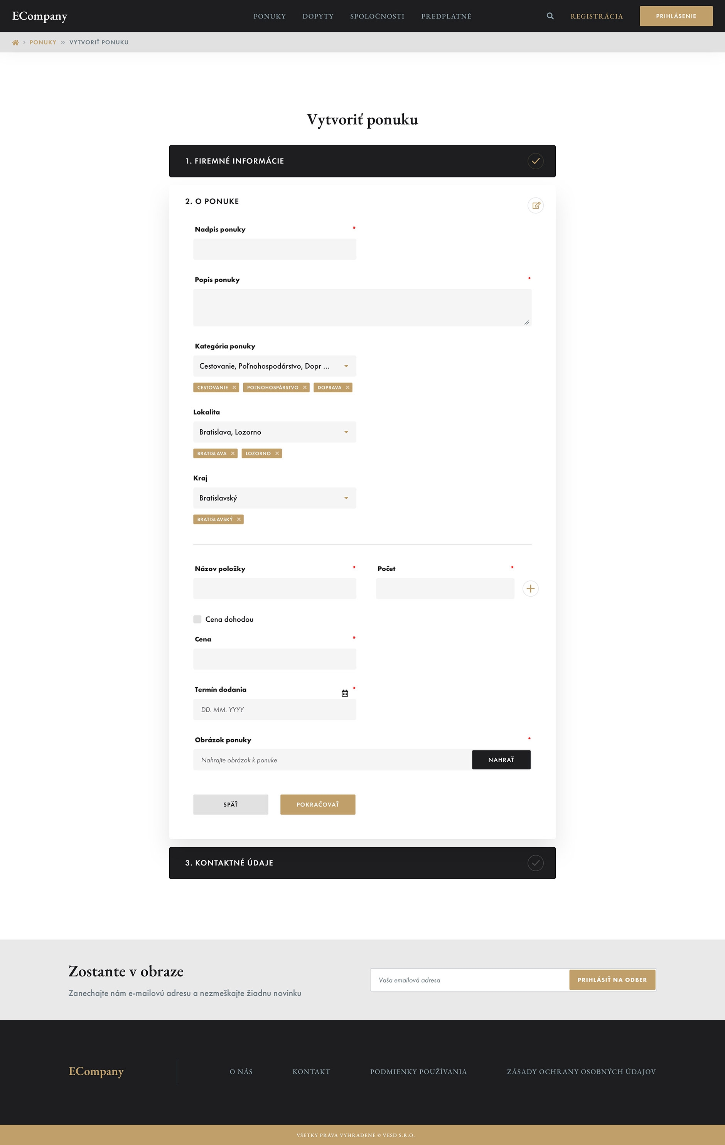
Task: Focus the Nadpis ponuky input field
Action: tap(275, 249)
